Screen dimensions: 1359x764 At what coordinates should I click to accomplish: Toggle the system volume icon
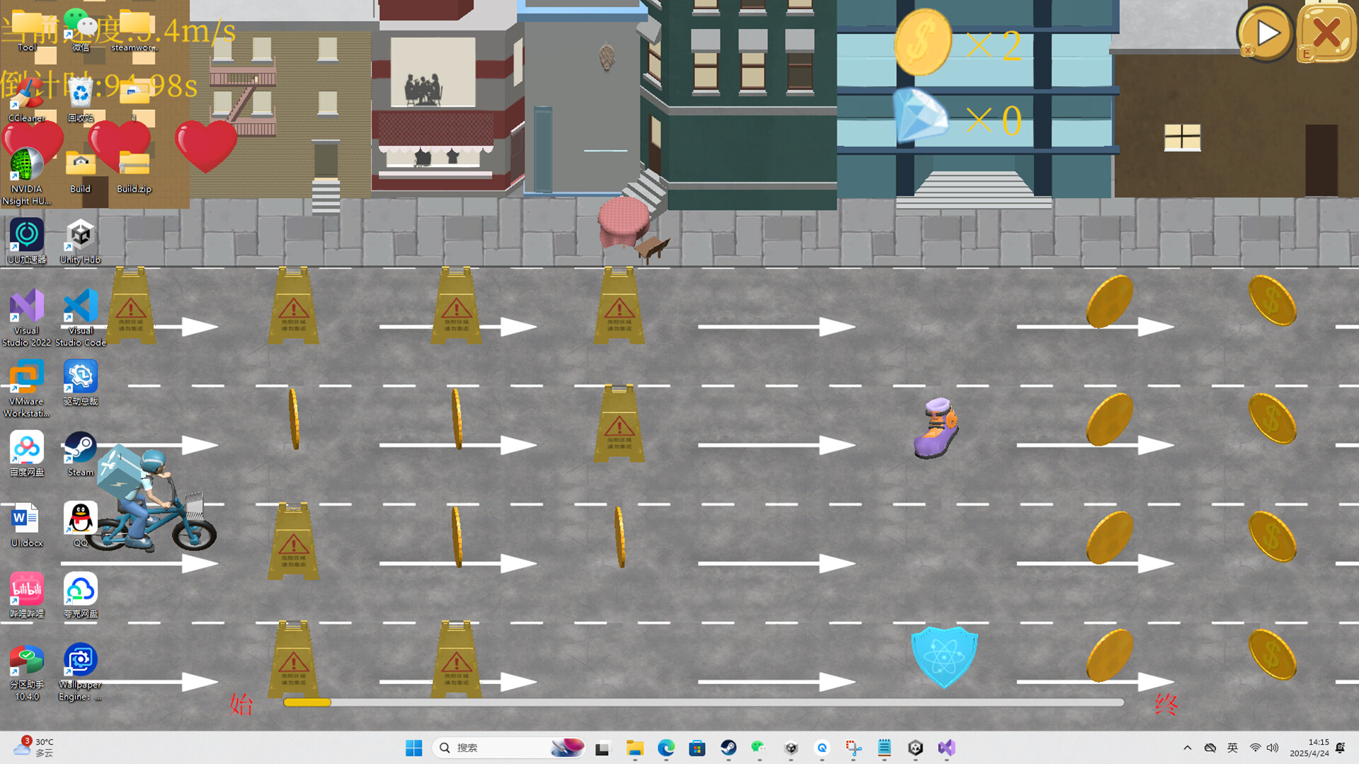point(1273,747)
